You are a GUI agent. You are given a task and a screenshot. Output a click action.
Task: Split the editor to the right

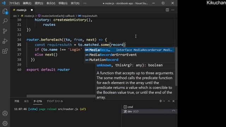[167, 10]
